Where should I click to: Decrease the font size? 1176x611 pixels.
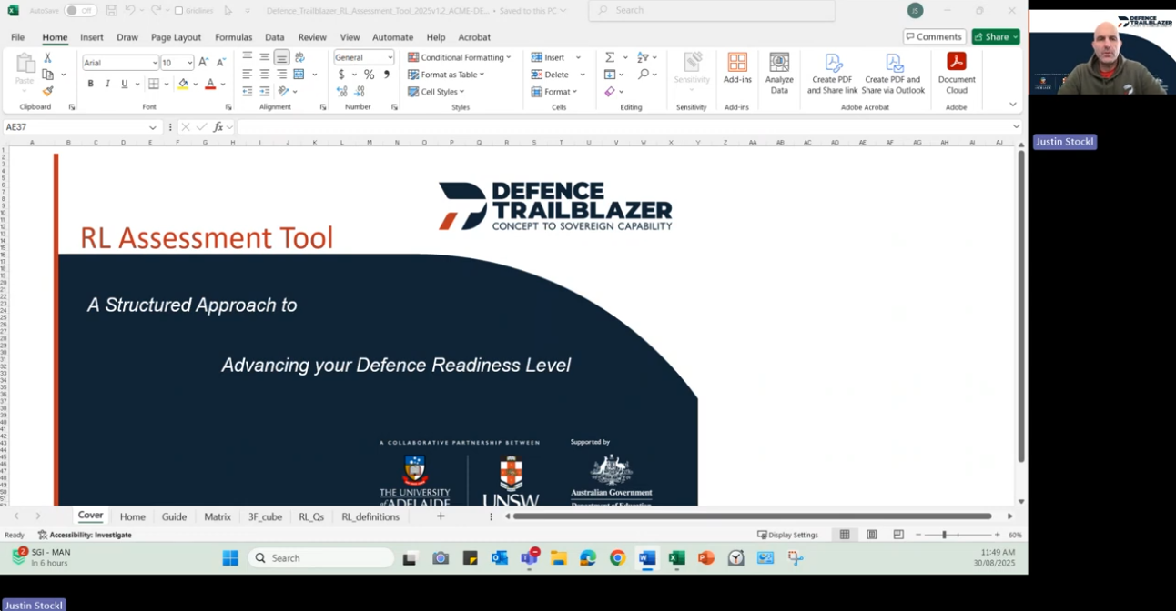coord(220,62)
